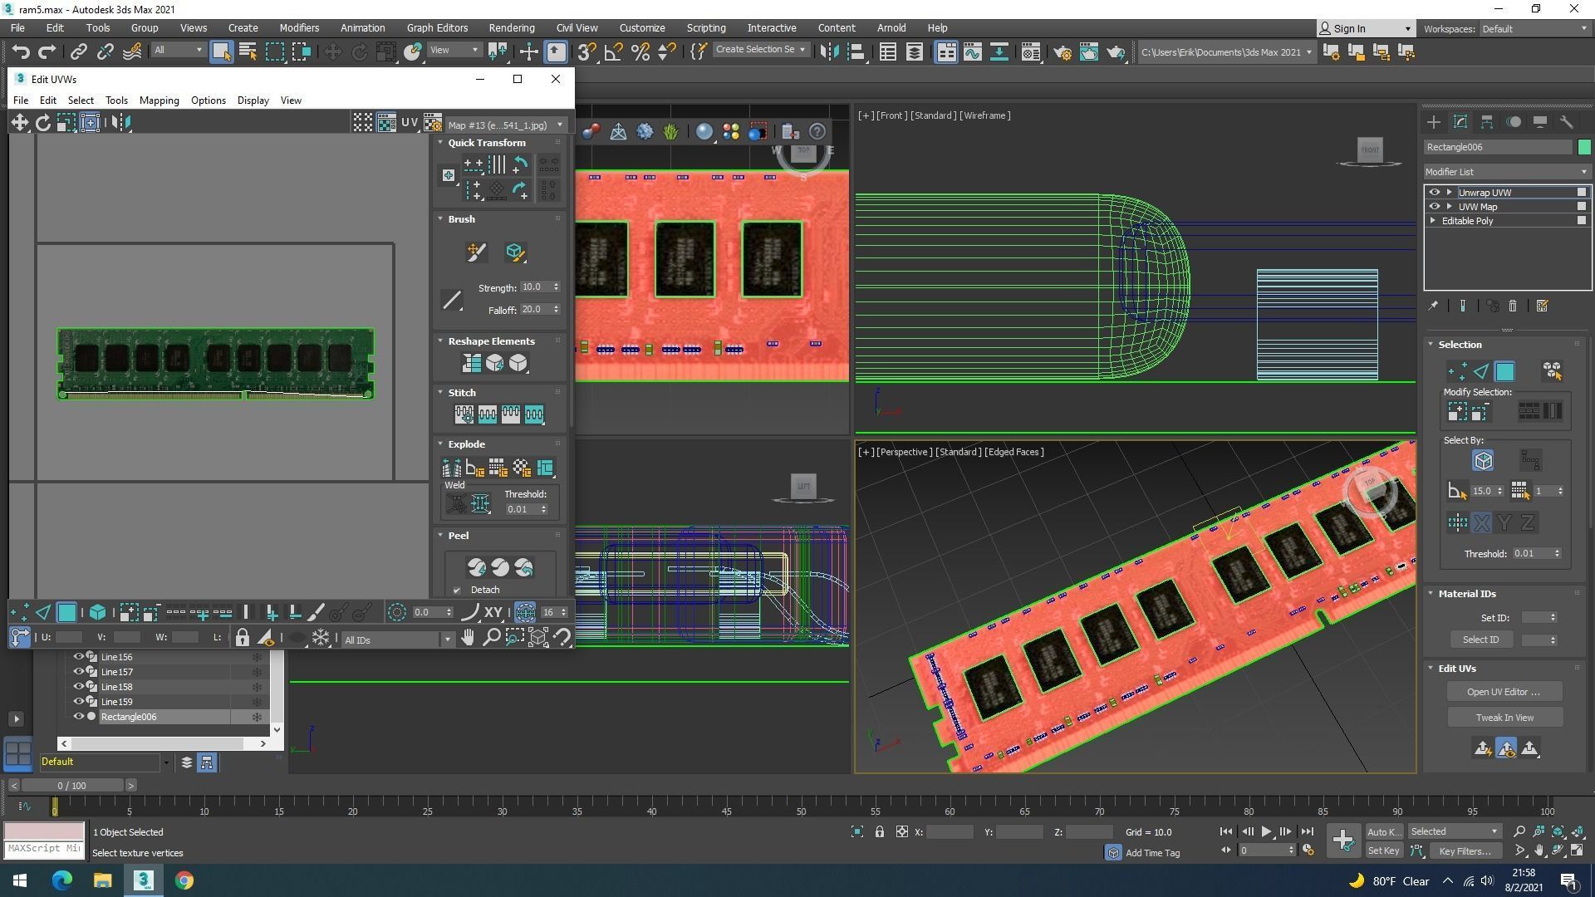Toggle eye visibility for Line156

[79, 657]
